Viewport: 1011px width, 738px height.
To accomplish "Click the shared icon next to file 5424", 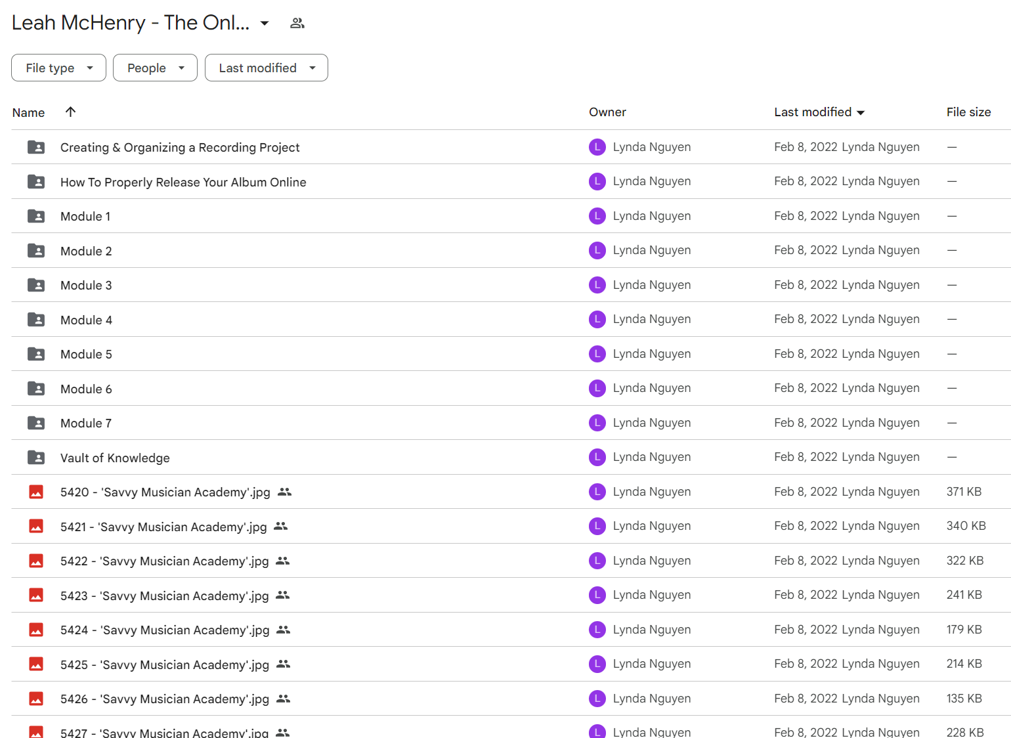I will click(284, 630).
